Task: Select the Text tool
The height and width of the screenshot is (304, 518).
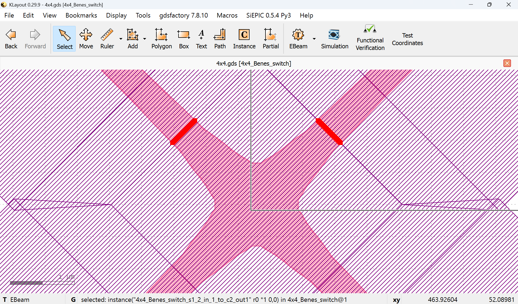Action: coord(201,39)
